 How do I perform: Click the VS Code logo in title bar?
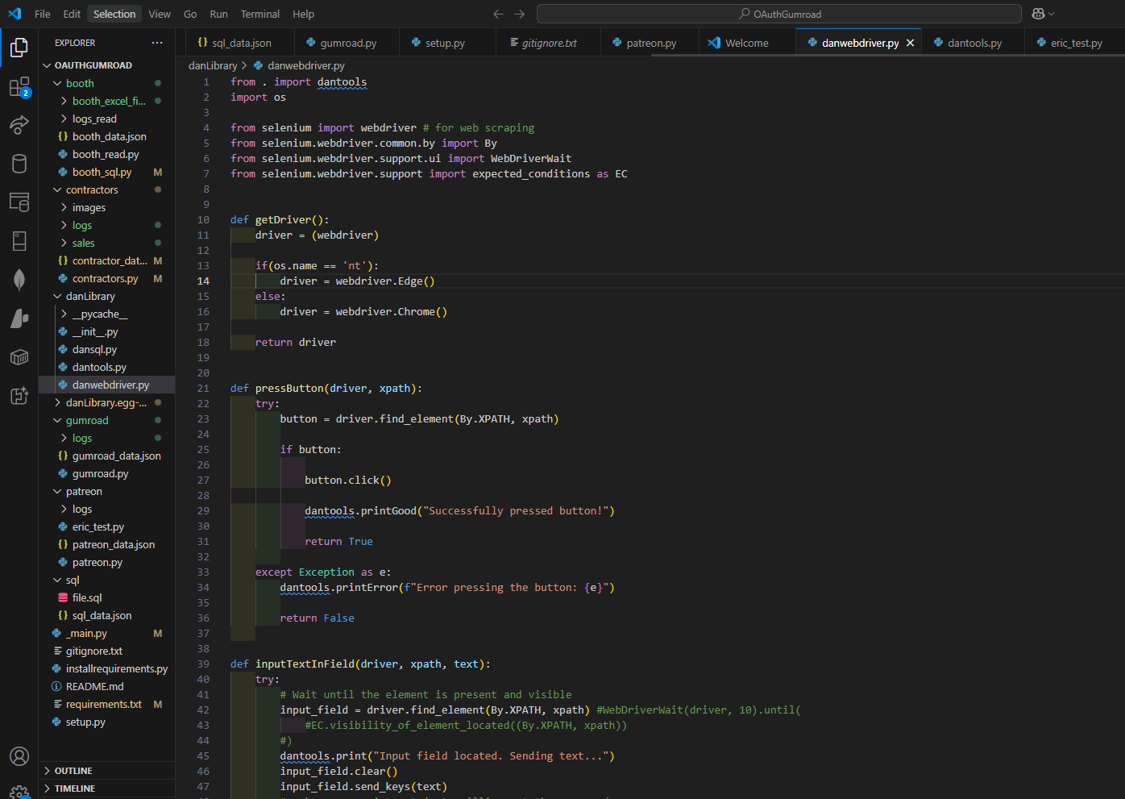(x=15, y=14)
